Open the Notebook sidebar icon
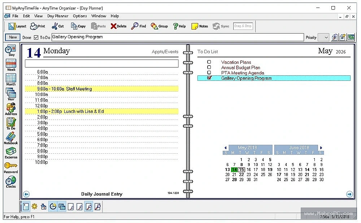The width and height of the screenshot is (361, 223). point(11,139)
